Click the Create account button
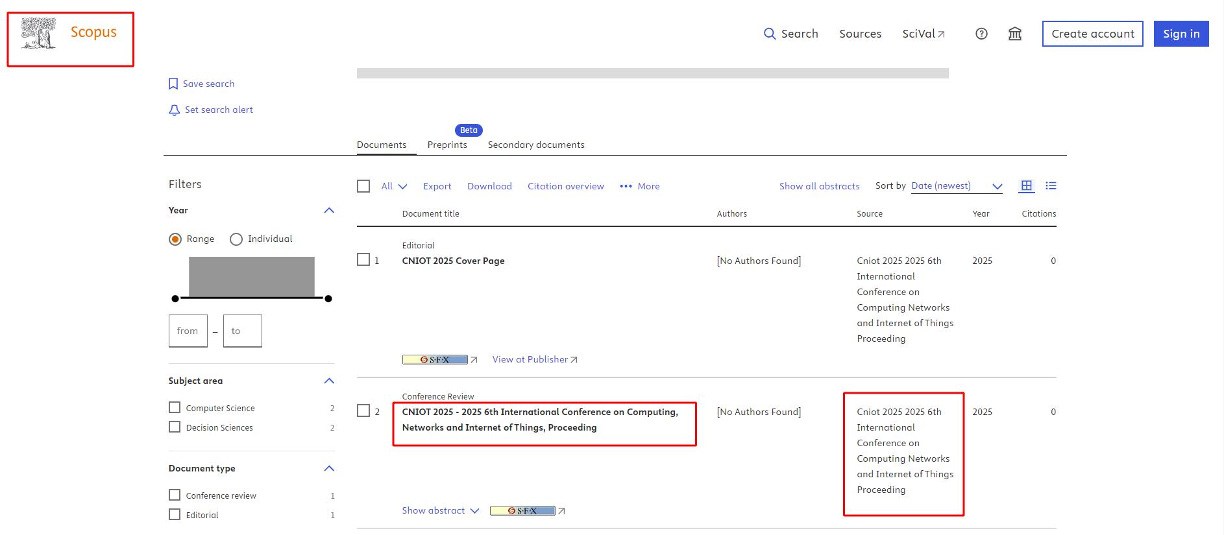The image size is (1224, 535). [1092, 34]
